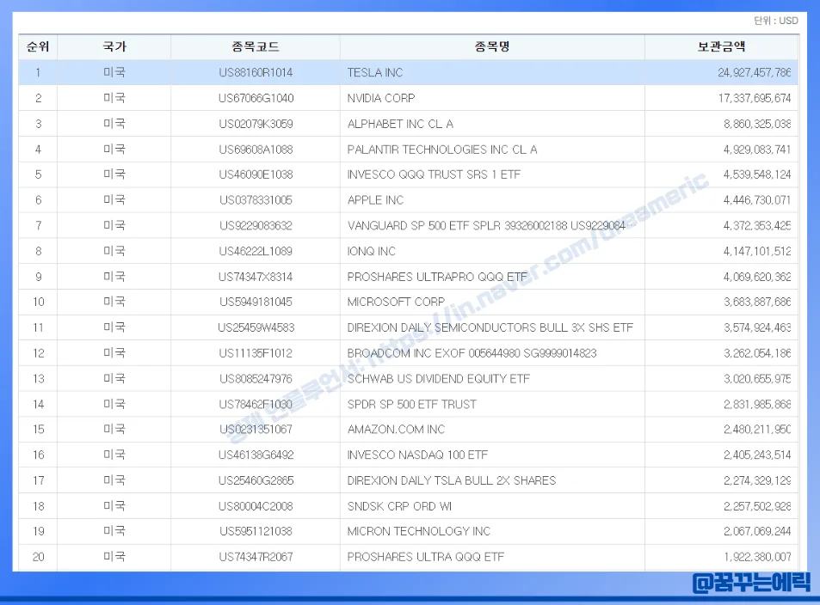Click the 단위 : USD unit label
This screenshot has width=820, height=605.
click(775, 21)
